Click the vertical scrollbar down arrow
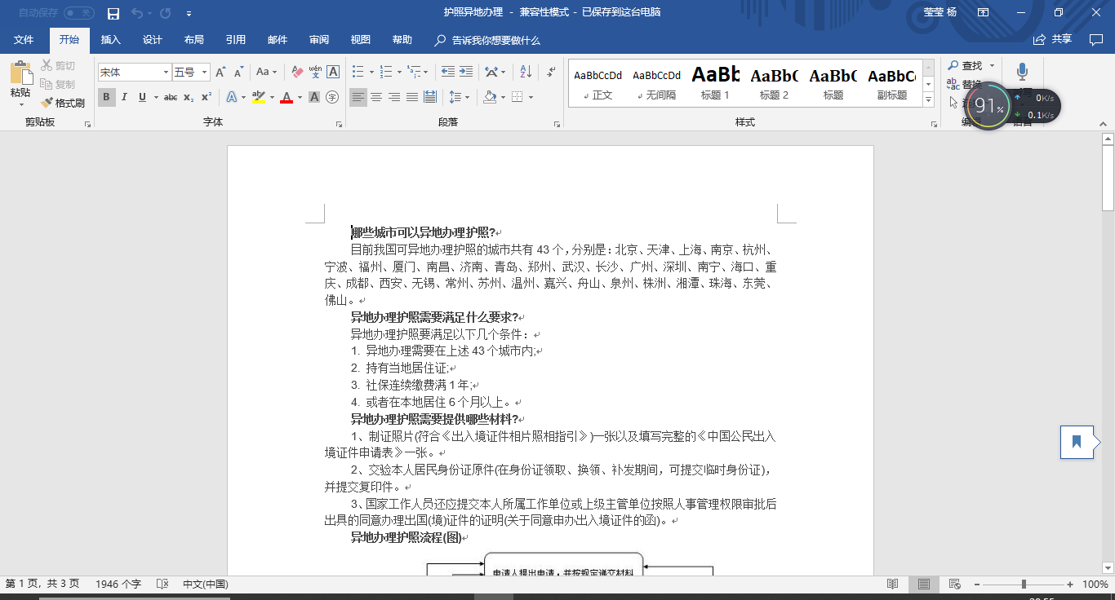 [1108, 567]
